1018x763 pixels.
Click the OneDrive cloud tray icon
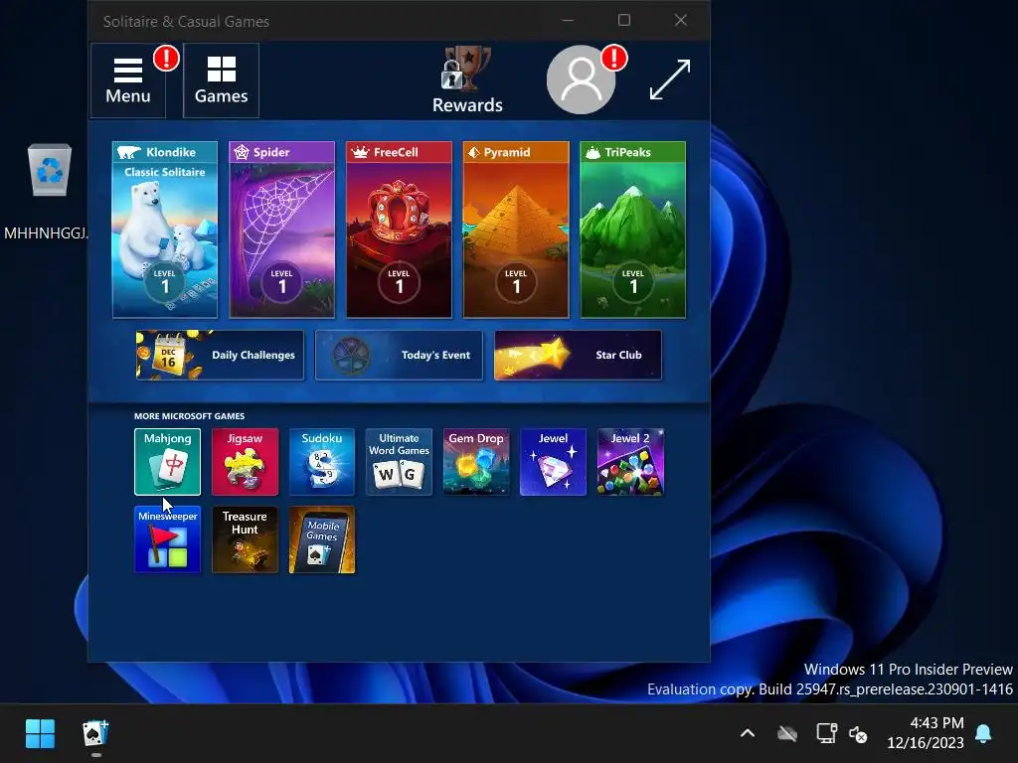click(x=787, y=734)
